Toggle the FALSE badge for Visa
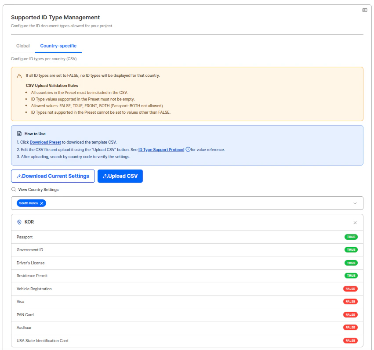This screenshot has height=350, width=374. (350, 301)
